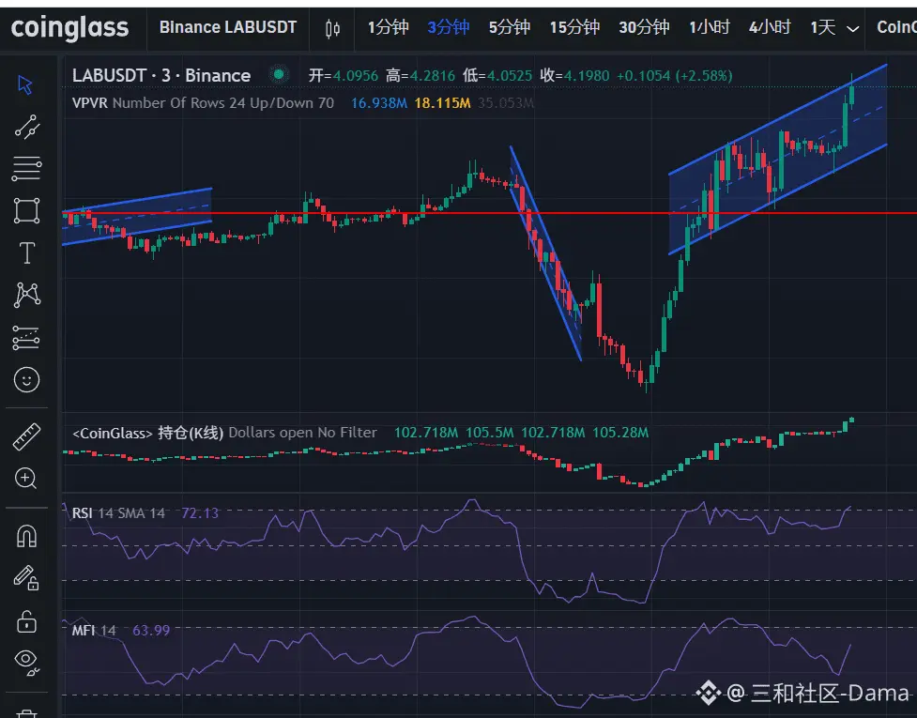This screenshot has height=718, width=917.
Task: Open the horizontal lines Fibonacci tool
Action: (x=26, y=169)
